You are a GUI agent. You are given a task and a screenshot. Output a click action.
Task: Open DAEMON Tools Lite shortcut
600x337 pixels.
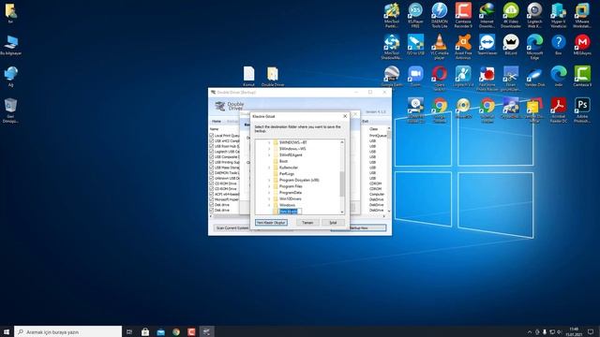click(440, 15)
